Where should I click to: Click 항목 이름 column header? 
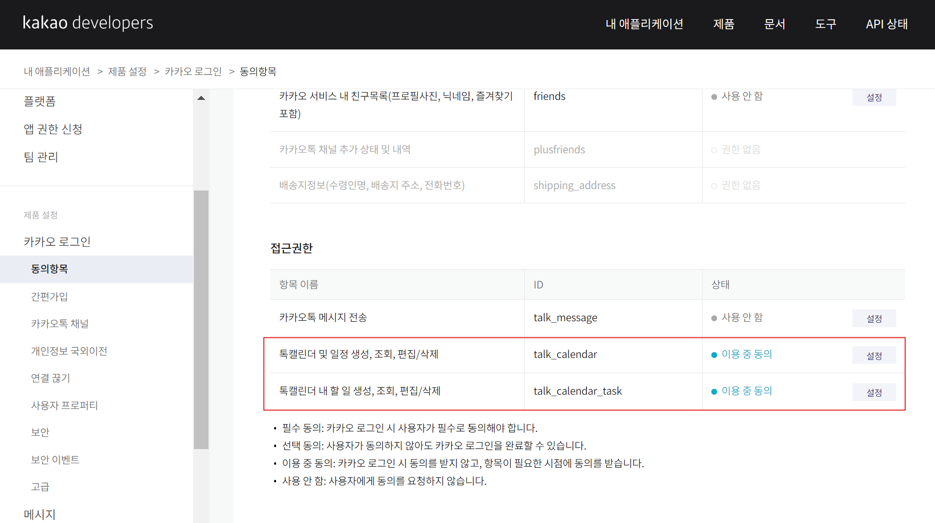pos(299,285)
